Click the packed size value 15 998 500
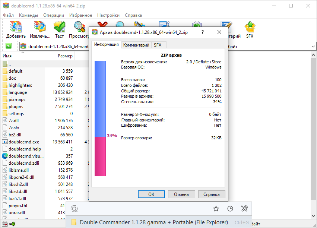This screenshot has width=317, height=228. 211,96
